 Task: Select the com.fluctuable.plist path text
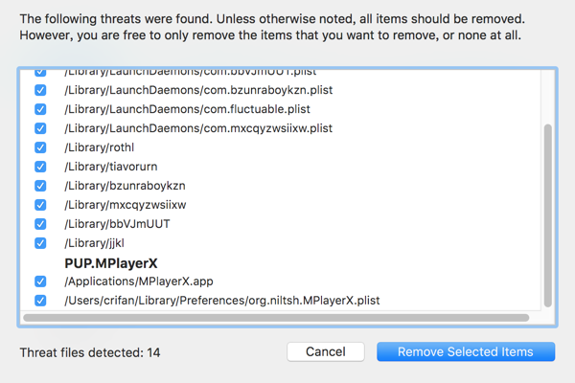coord(185,109)
